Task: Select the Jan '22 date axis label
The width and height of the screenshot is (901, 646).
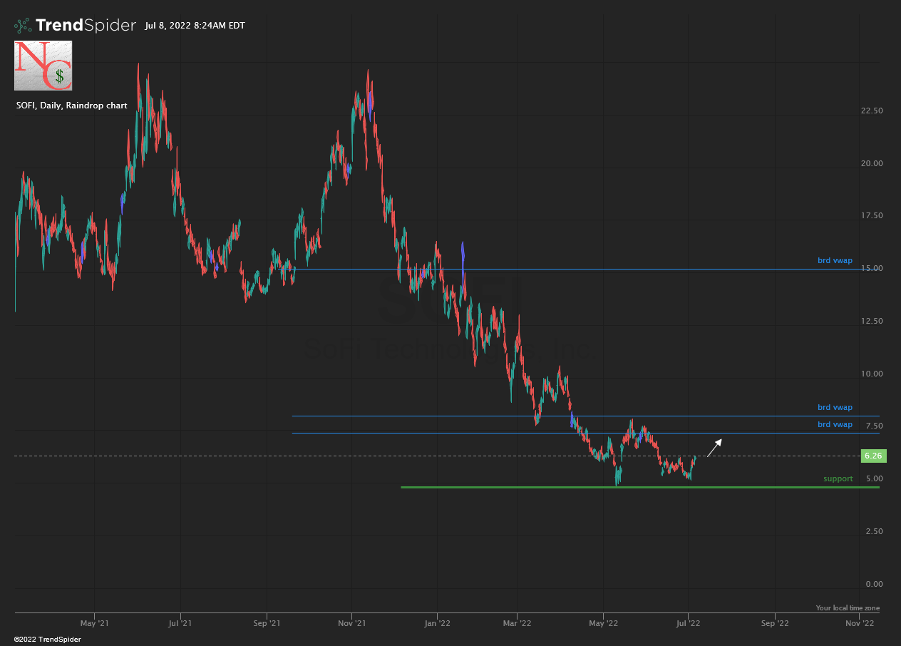Action: pyautogui.click(x=436, y=622)
